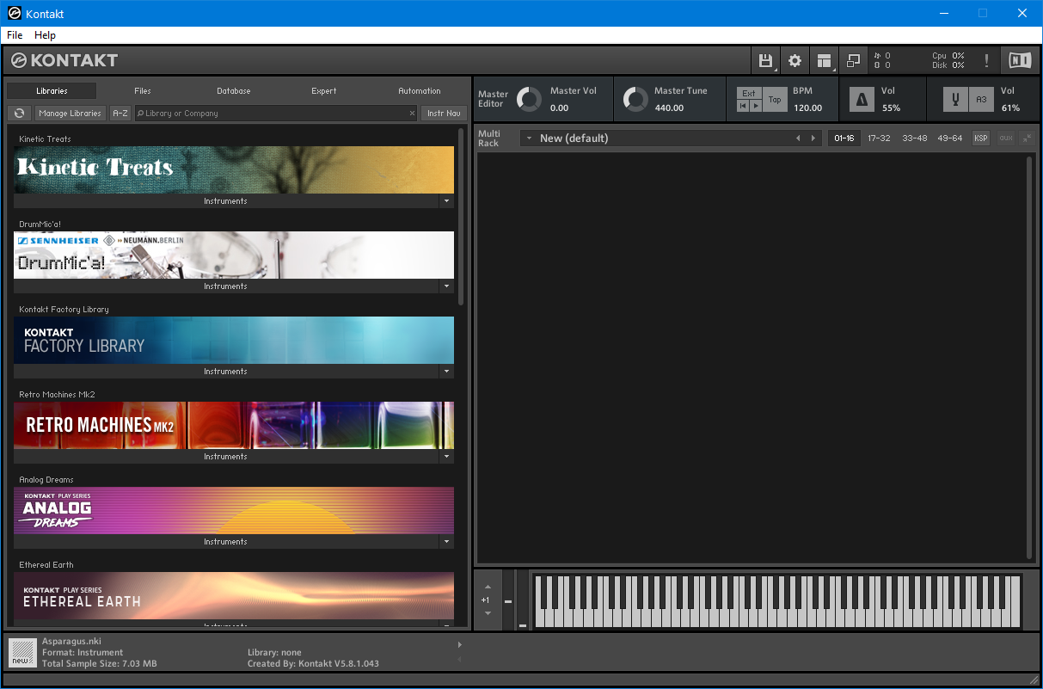Select rack page 33-48

pos(915,138)
